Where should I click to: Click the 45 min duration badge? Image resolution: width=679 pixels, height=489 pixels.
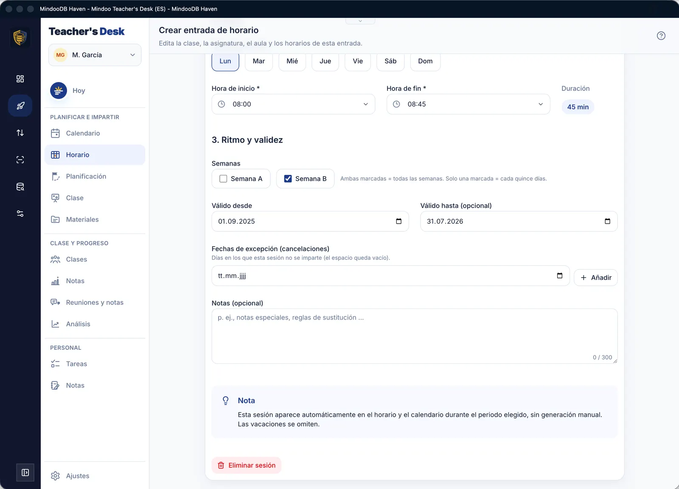(578, 107)
